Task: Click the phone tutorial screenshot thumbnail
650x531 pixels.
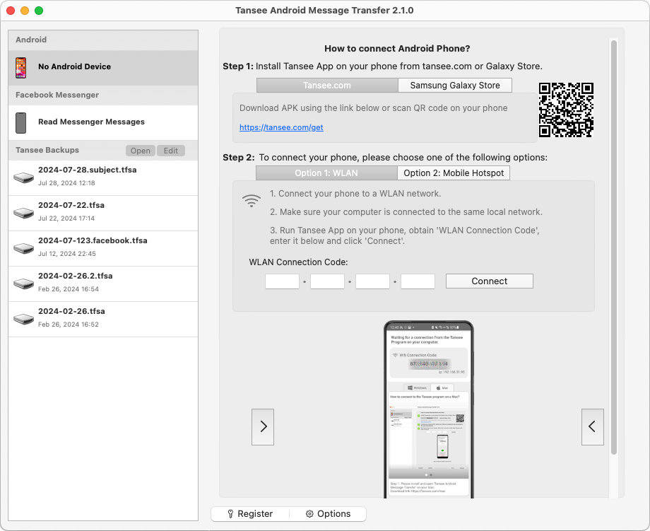Action: (429, 409)
